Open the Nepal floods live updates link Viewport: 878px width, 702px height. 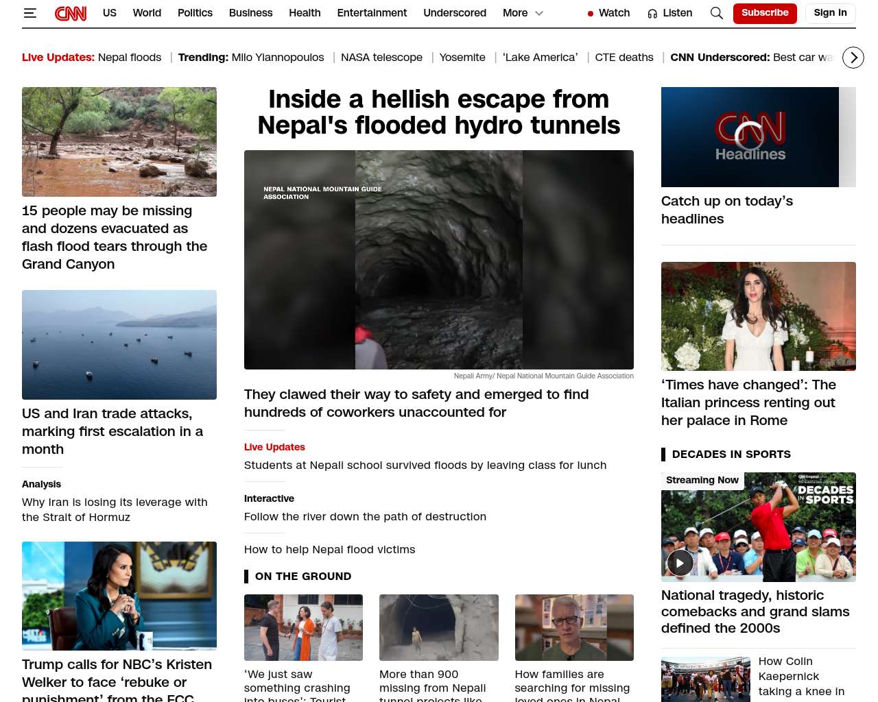click(x=130, y=58)
